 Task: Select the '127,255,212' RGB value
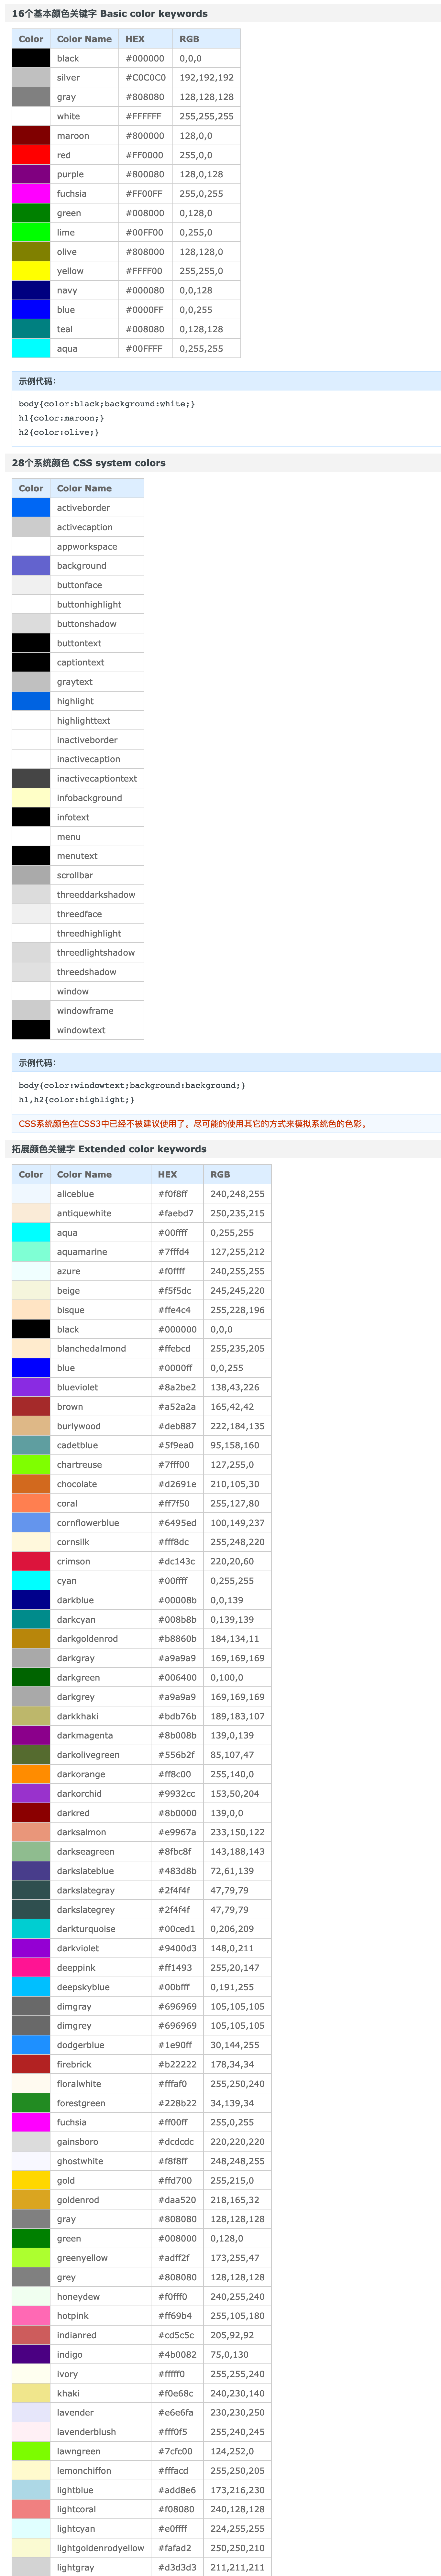pos(237,1252)
